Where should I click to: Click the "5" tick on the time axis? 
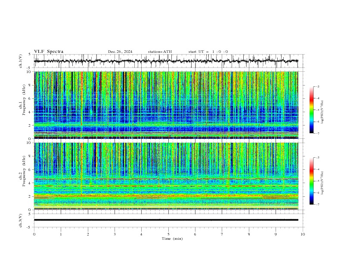click(x=168, y=234)
